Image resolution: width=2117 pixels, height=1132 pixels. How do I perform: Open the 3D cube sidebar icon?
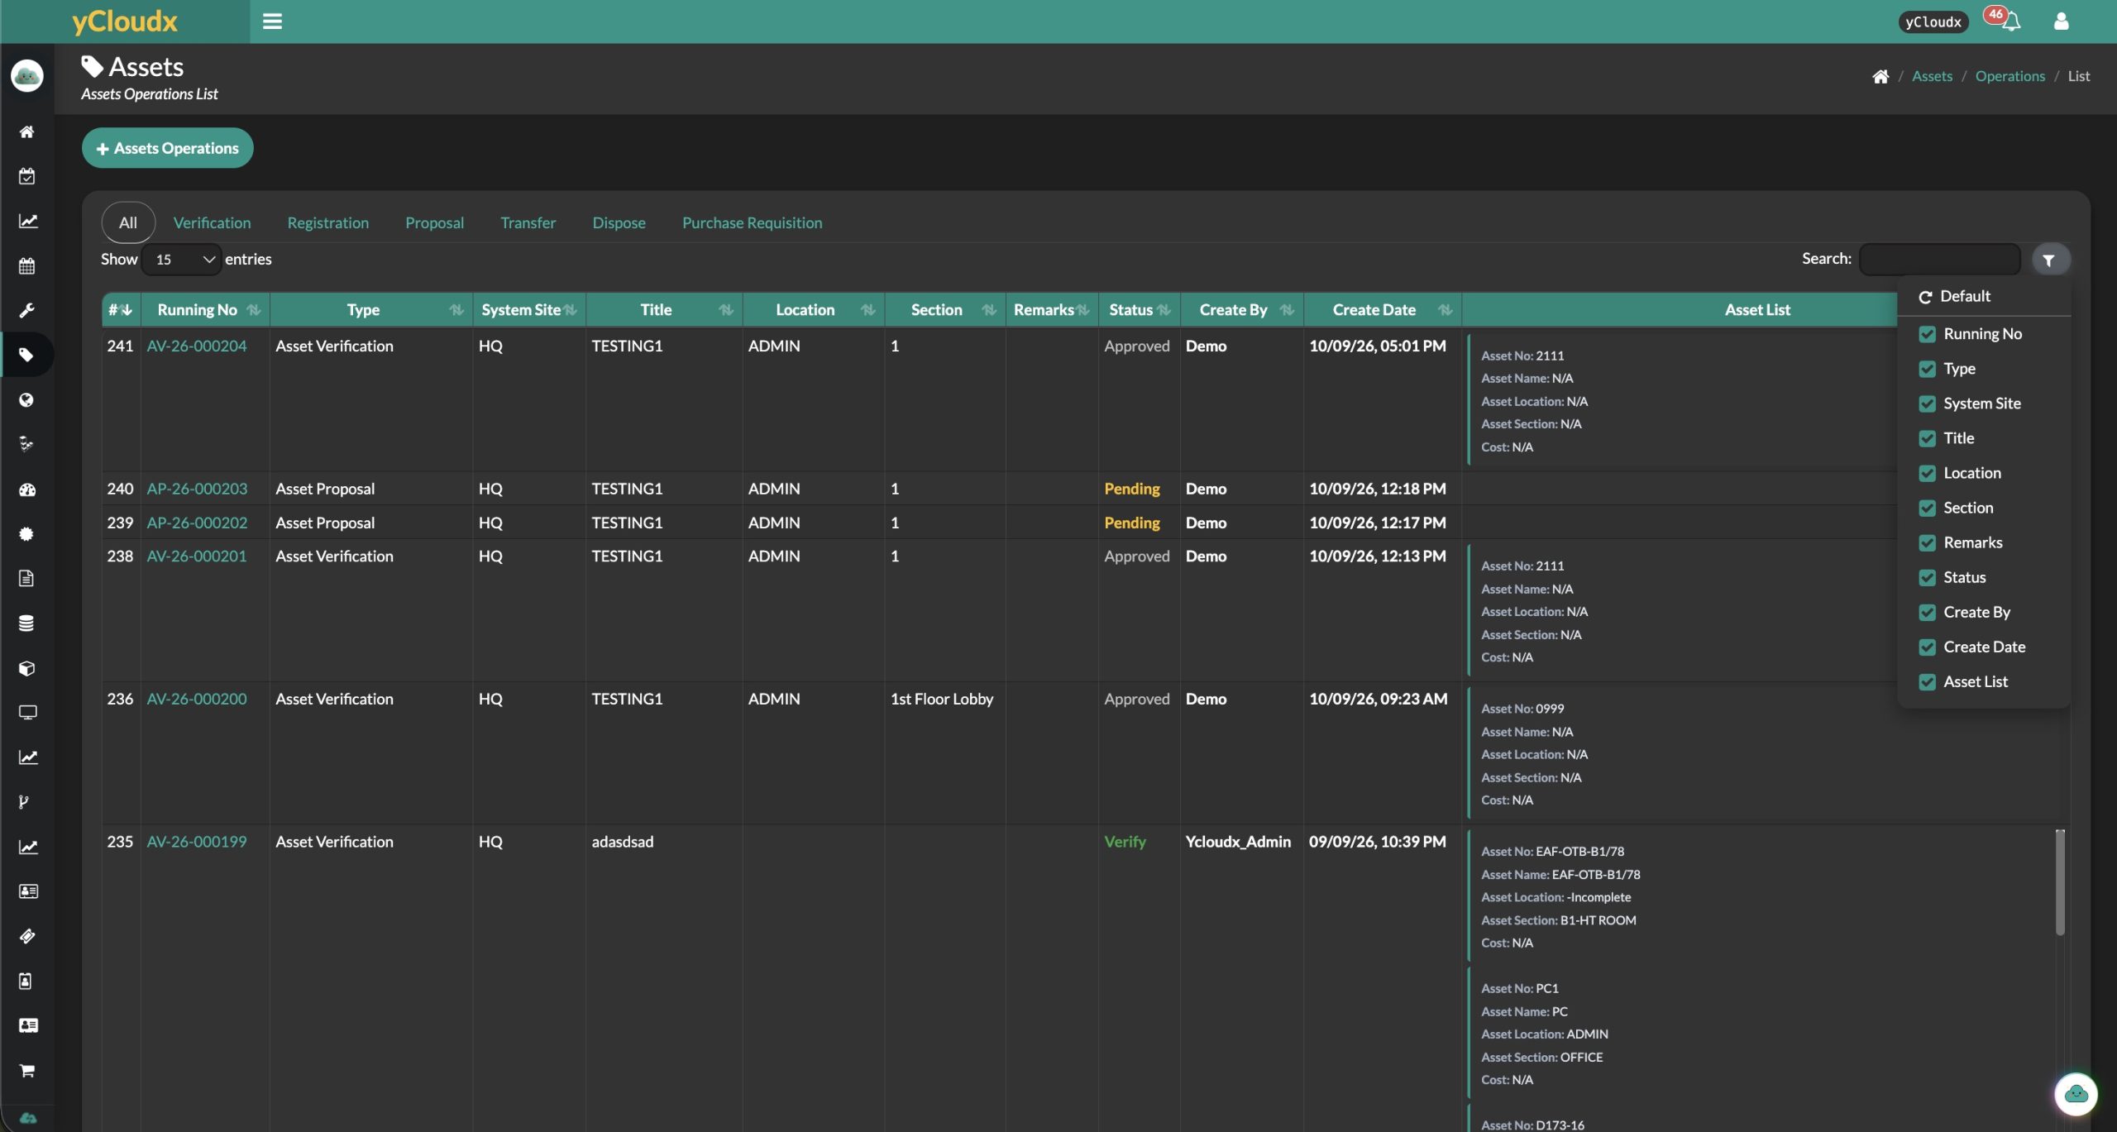(27, 667)
